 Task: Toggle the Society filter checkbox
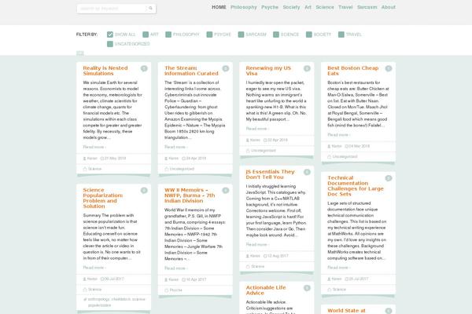(x=309, y=35)
